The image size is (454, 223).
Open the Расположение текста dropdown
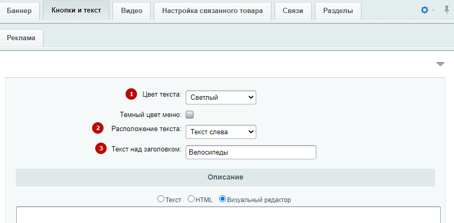pos(221,132)
